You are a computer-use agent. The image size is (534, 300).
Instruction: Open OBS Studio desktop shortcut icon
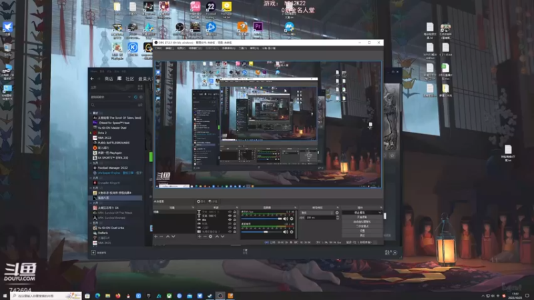click(x=180, y=27)
